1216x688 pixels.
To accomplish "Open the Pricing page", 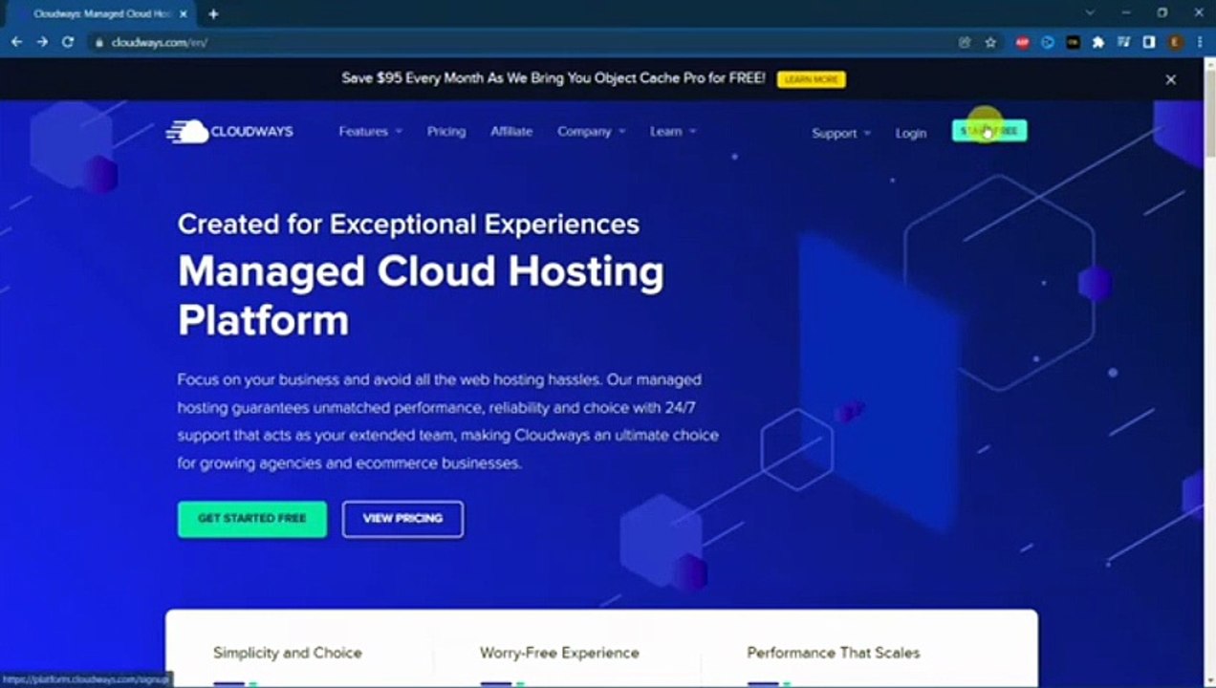I will tap(446, 132).
